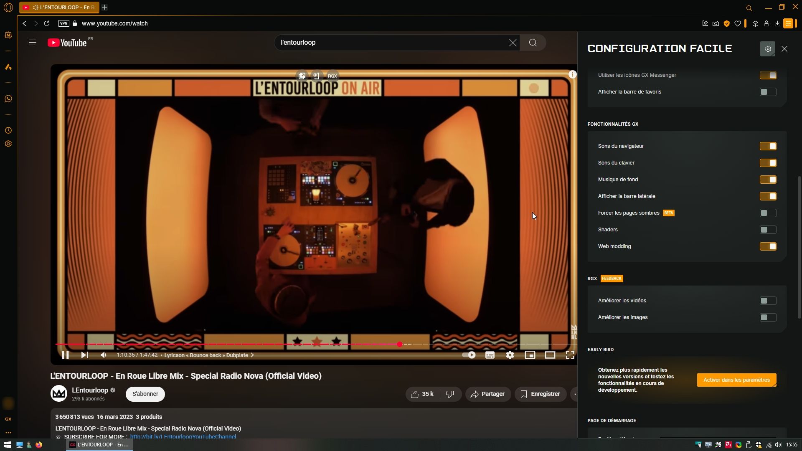Open YouTube hamburger guide menu
Screen dimensions: 802x451
click(x=33, y=43)
